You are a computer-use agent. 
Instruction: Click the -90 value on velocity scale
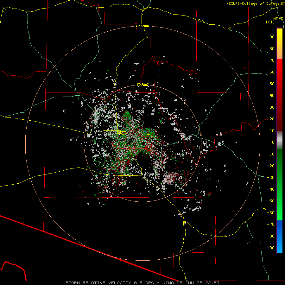pyautogui.click(x=271, y=248)
